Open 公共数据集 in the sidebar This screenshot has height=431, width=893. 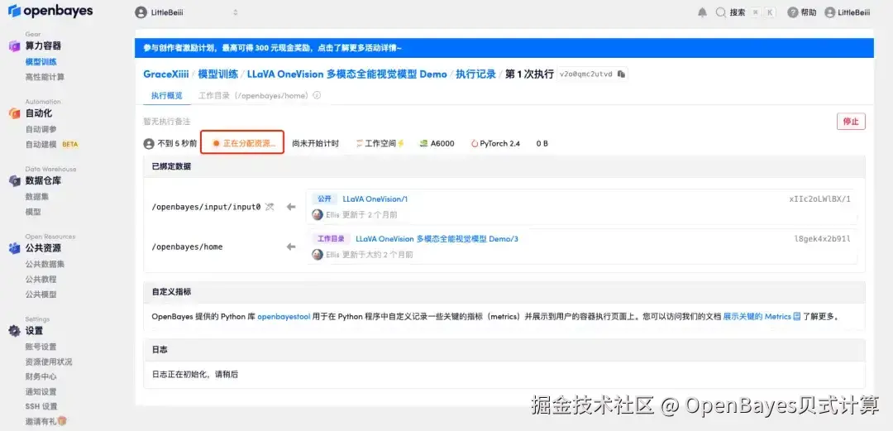click(45, 264)
